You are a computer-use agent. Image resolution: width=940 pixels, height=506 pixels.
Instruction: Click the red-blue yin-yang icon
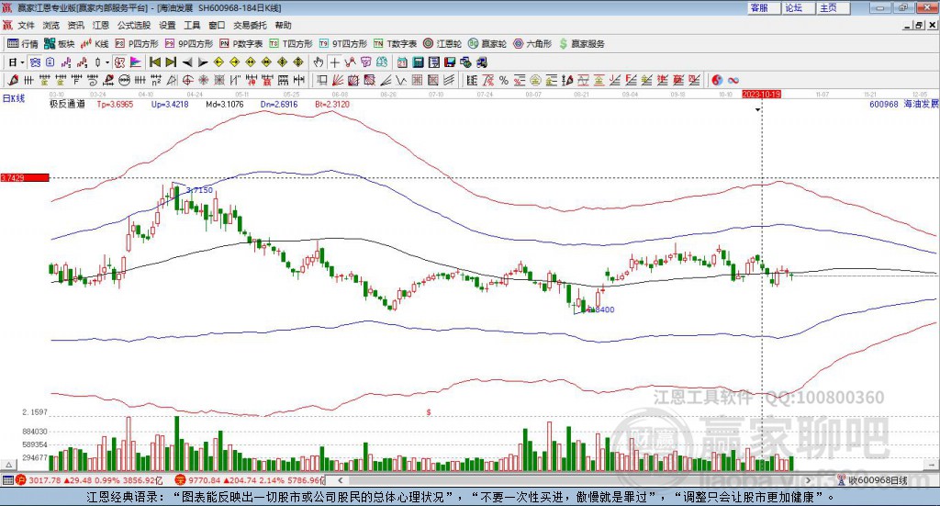pos(717,80)
